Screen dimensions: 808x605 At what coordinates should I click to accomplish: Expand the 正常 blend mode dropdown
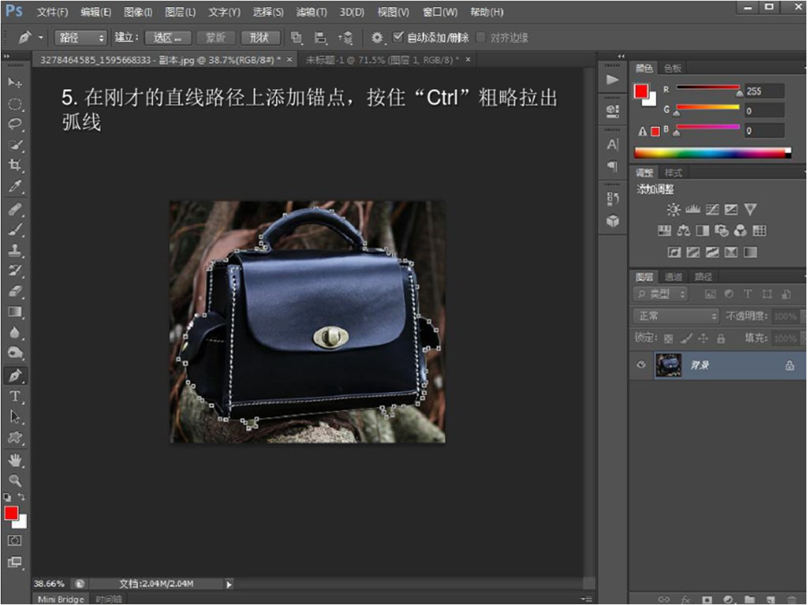[x=676, y=316]
